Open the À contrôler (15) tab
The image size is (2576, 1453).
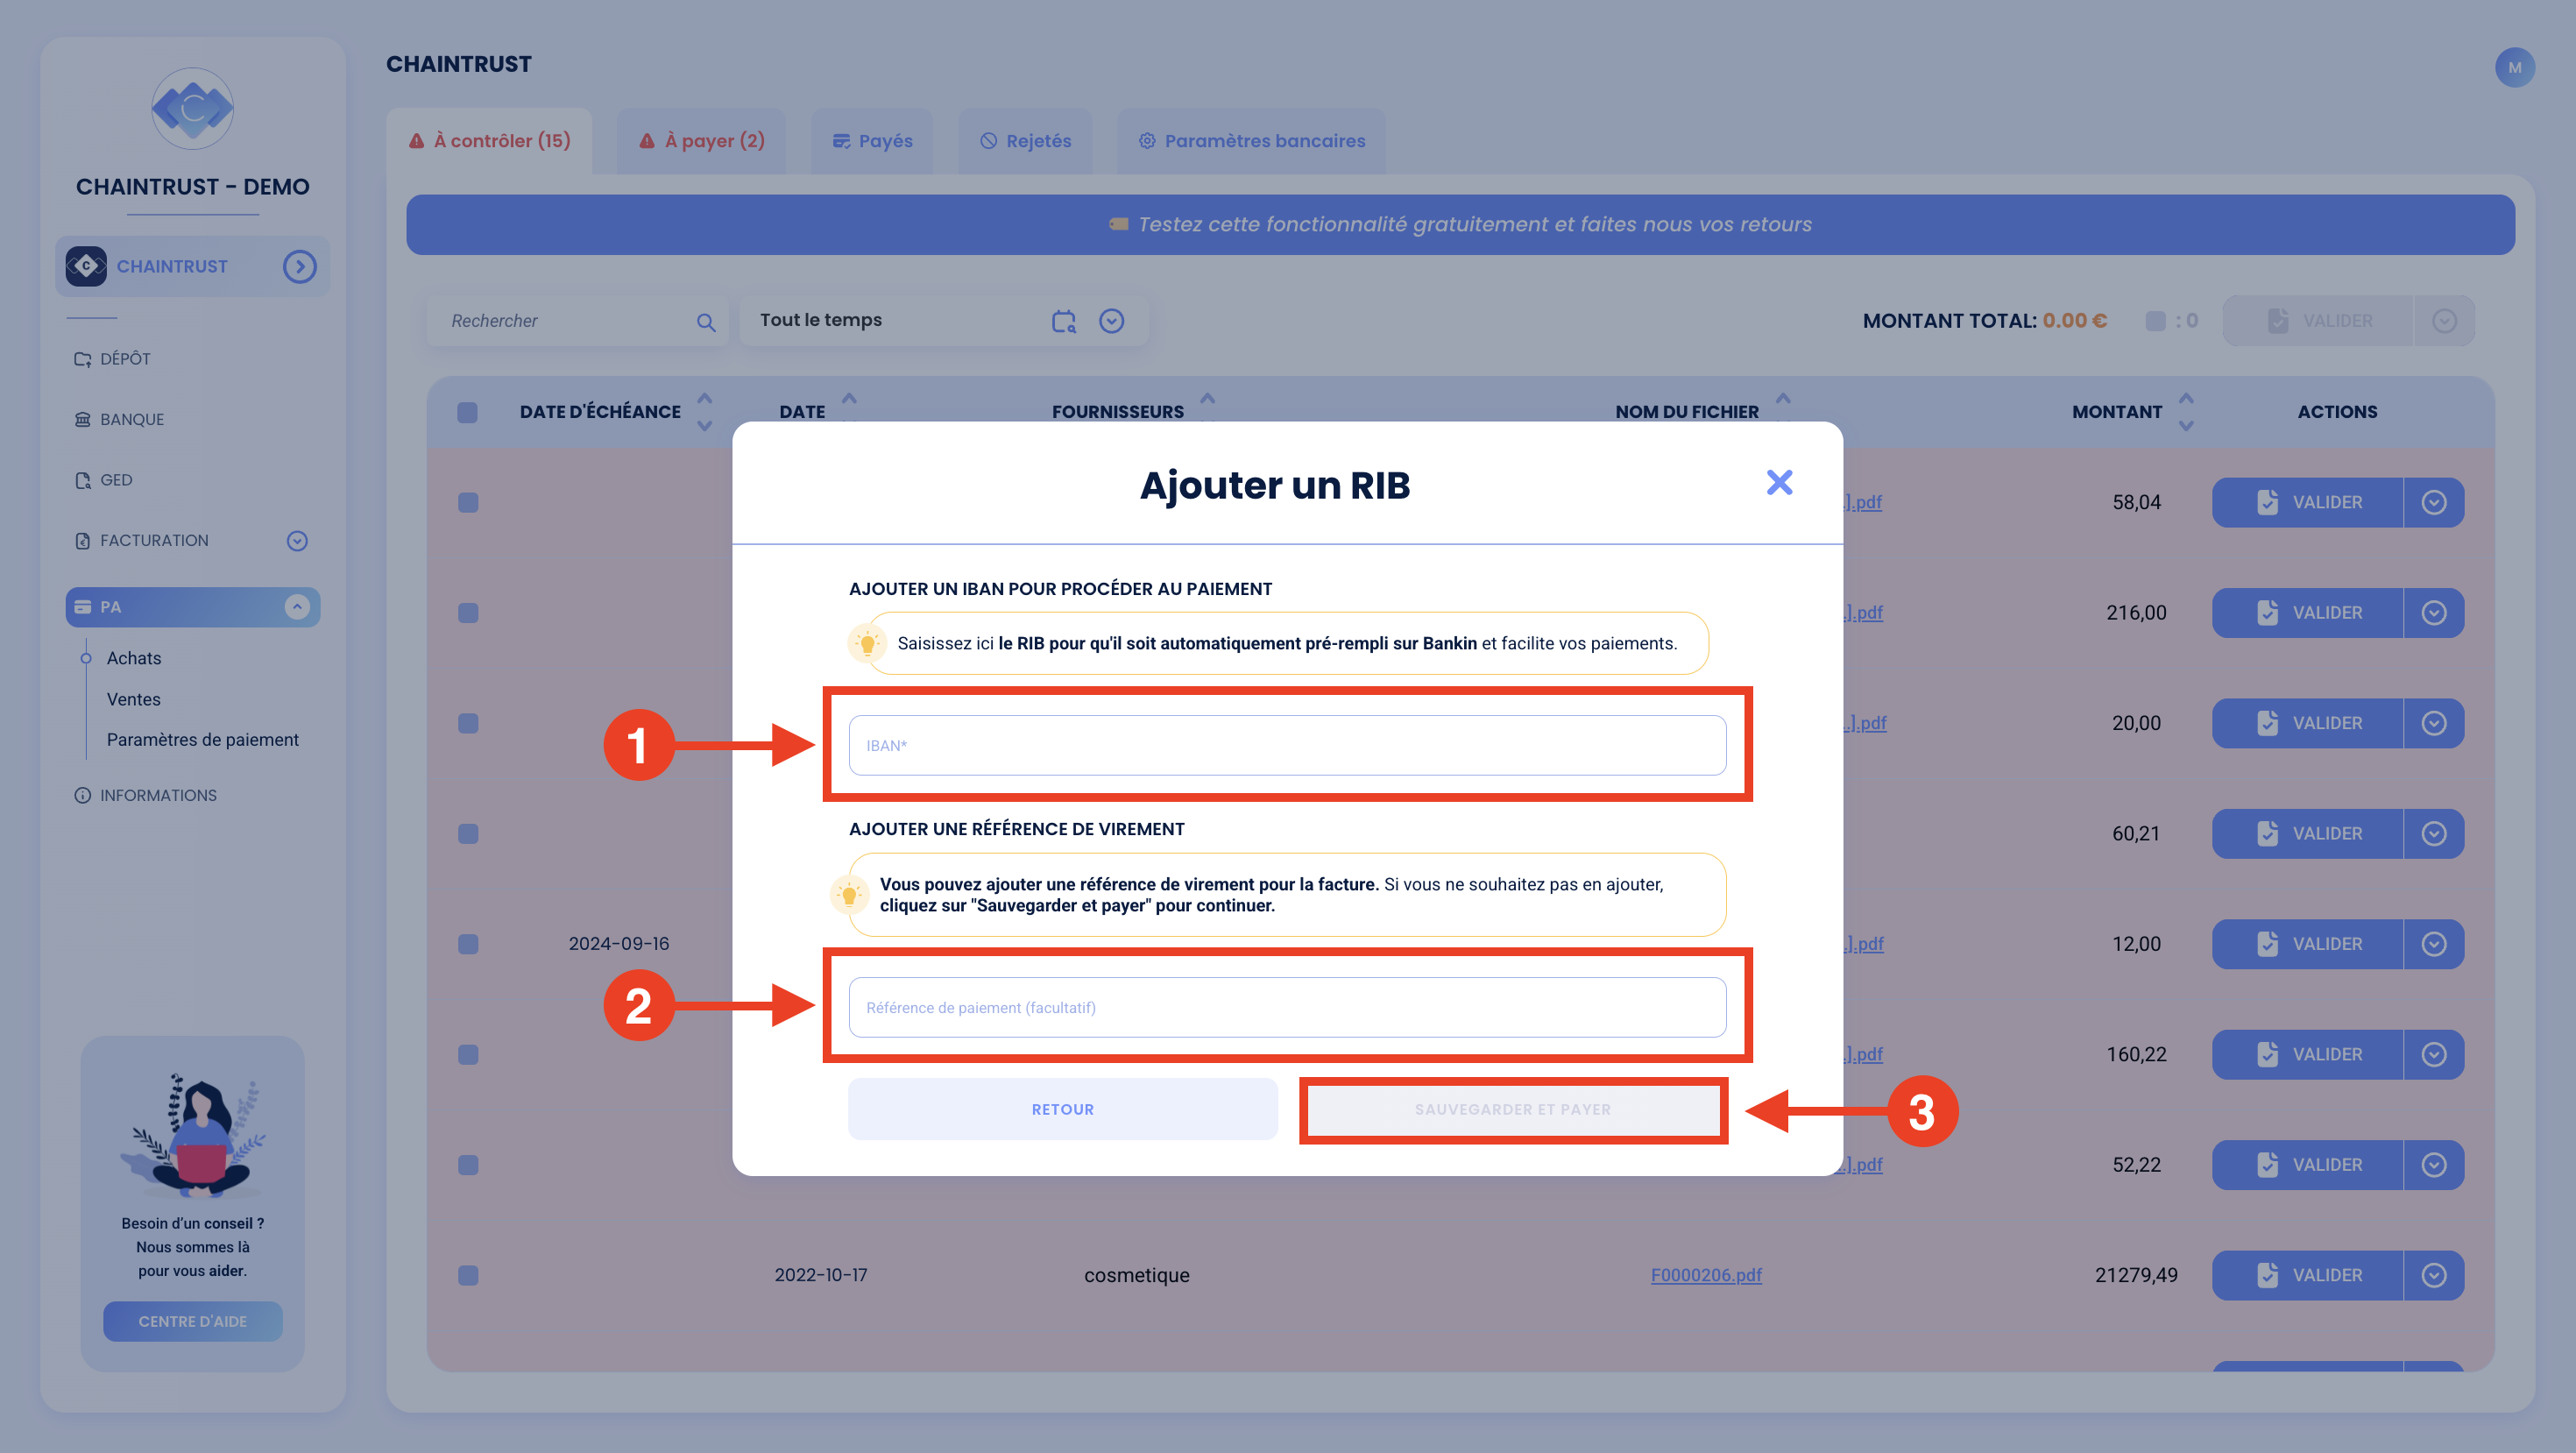point(490,141)
